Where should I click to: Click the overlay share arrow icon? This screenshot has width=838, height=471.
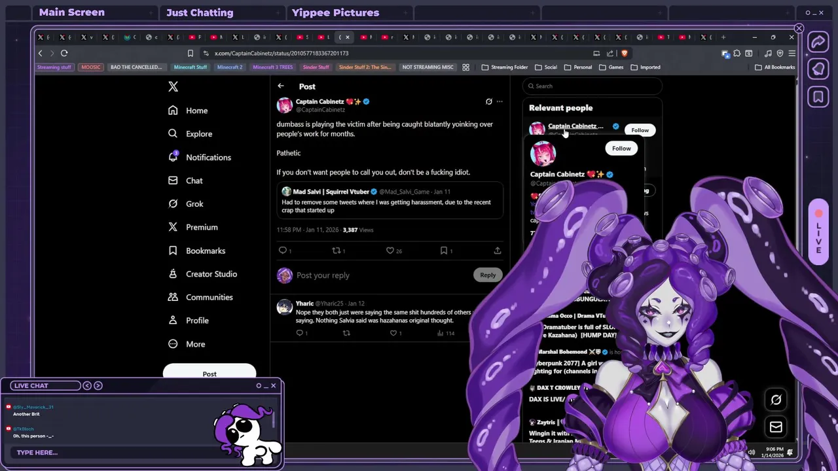coord(818,43)
